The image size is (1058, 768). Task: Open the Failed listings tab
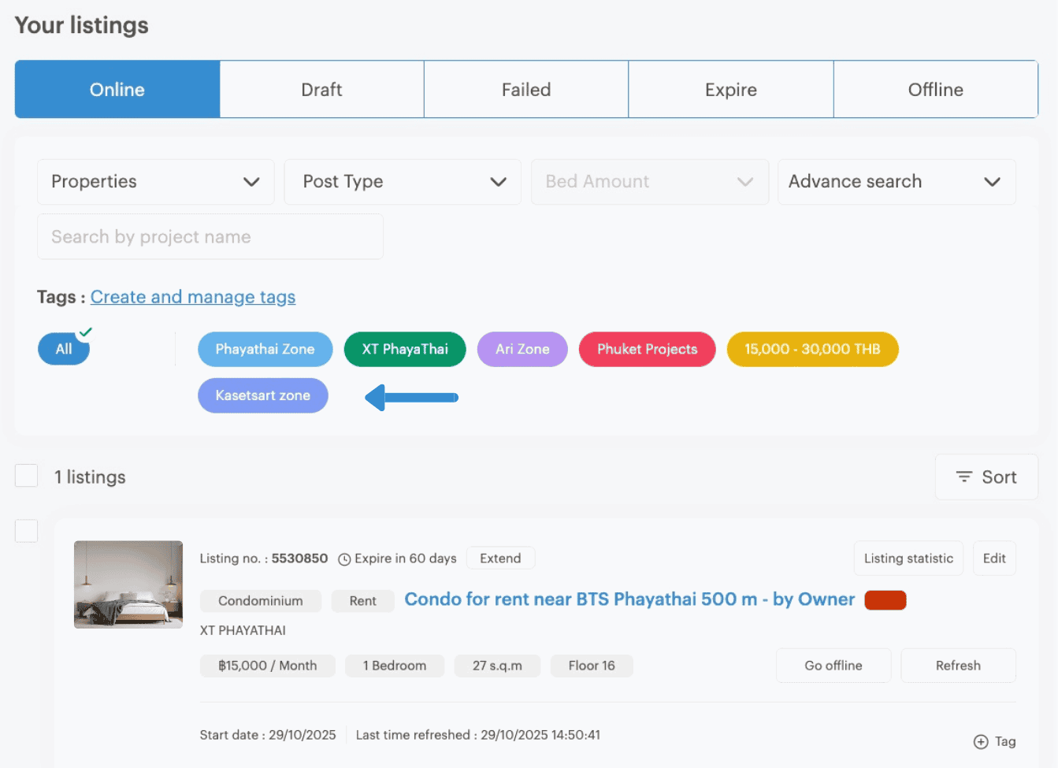525,89
